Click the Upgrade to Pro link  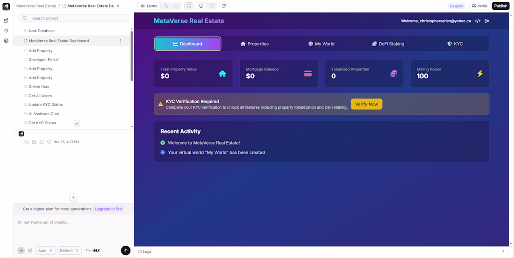[108, 209]
